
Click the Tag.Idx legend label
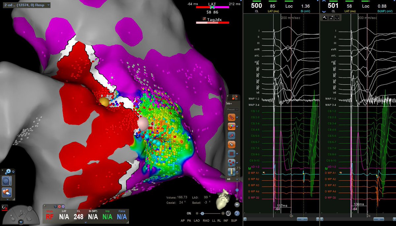(214, 19)
